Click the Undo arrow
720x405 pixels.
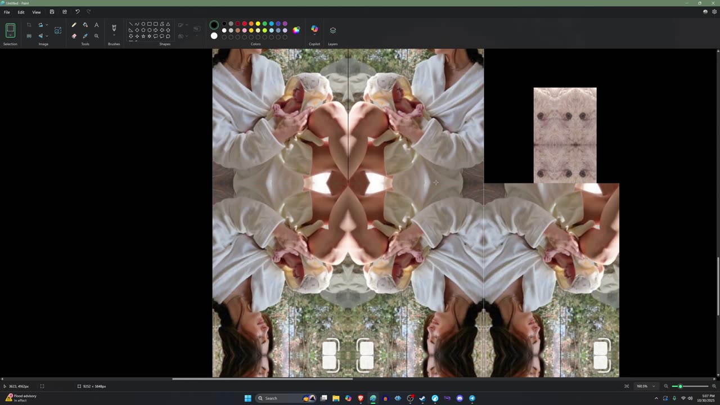click(x=78, y=12)
